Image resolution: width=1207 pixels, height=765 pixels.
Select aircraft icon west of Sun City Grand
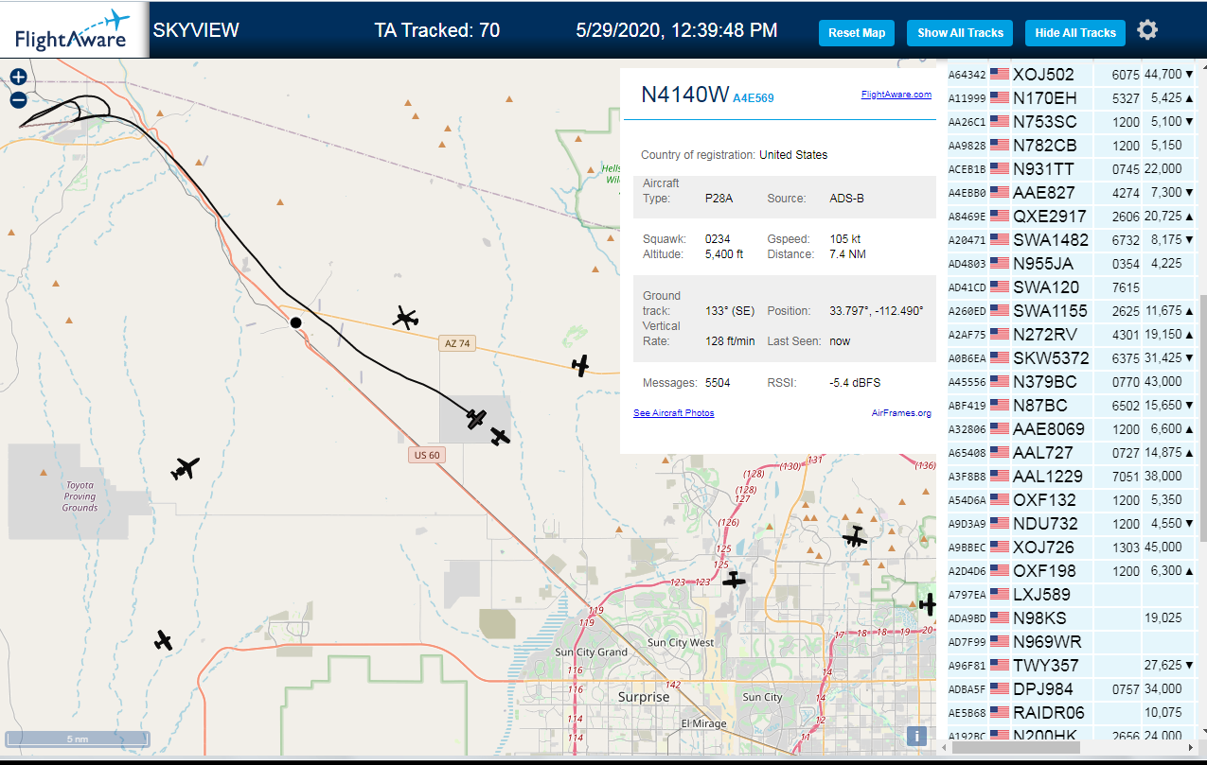click(164, 640)
